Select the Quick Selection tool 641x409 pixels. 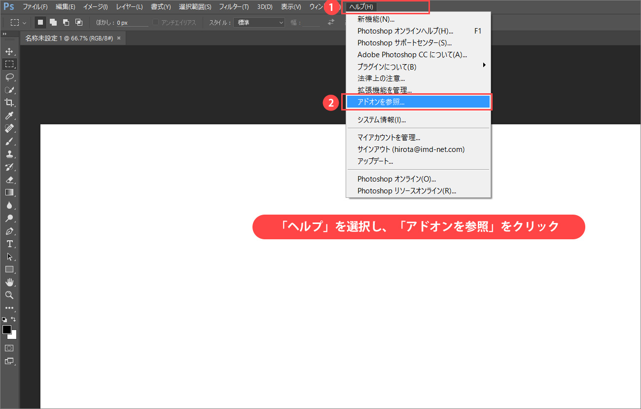click(9, 90)
